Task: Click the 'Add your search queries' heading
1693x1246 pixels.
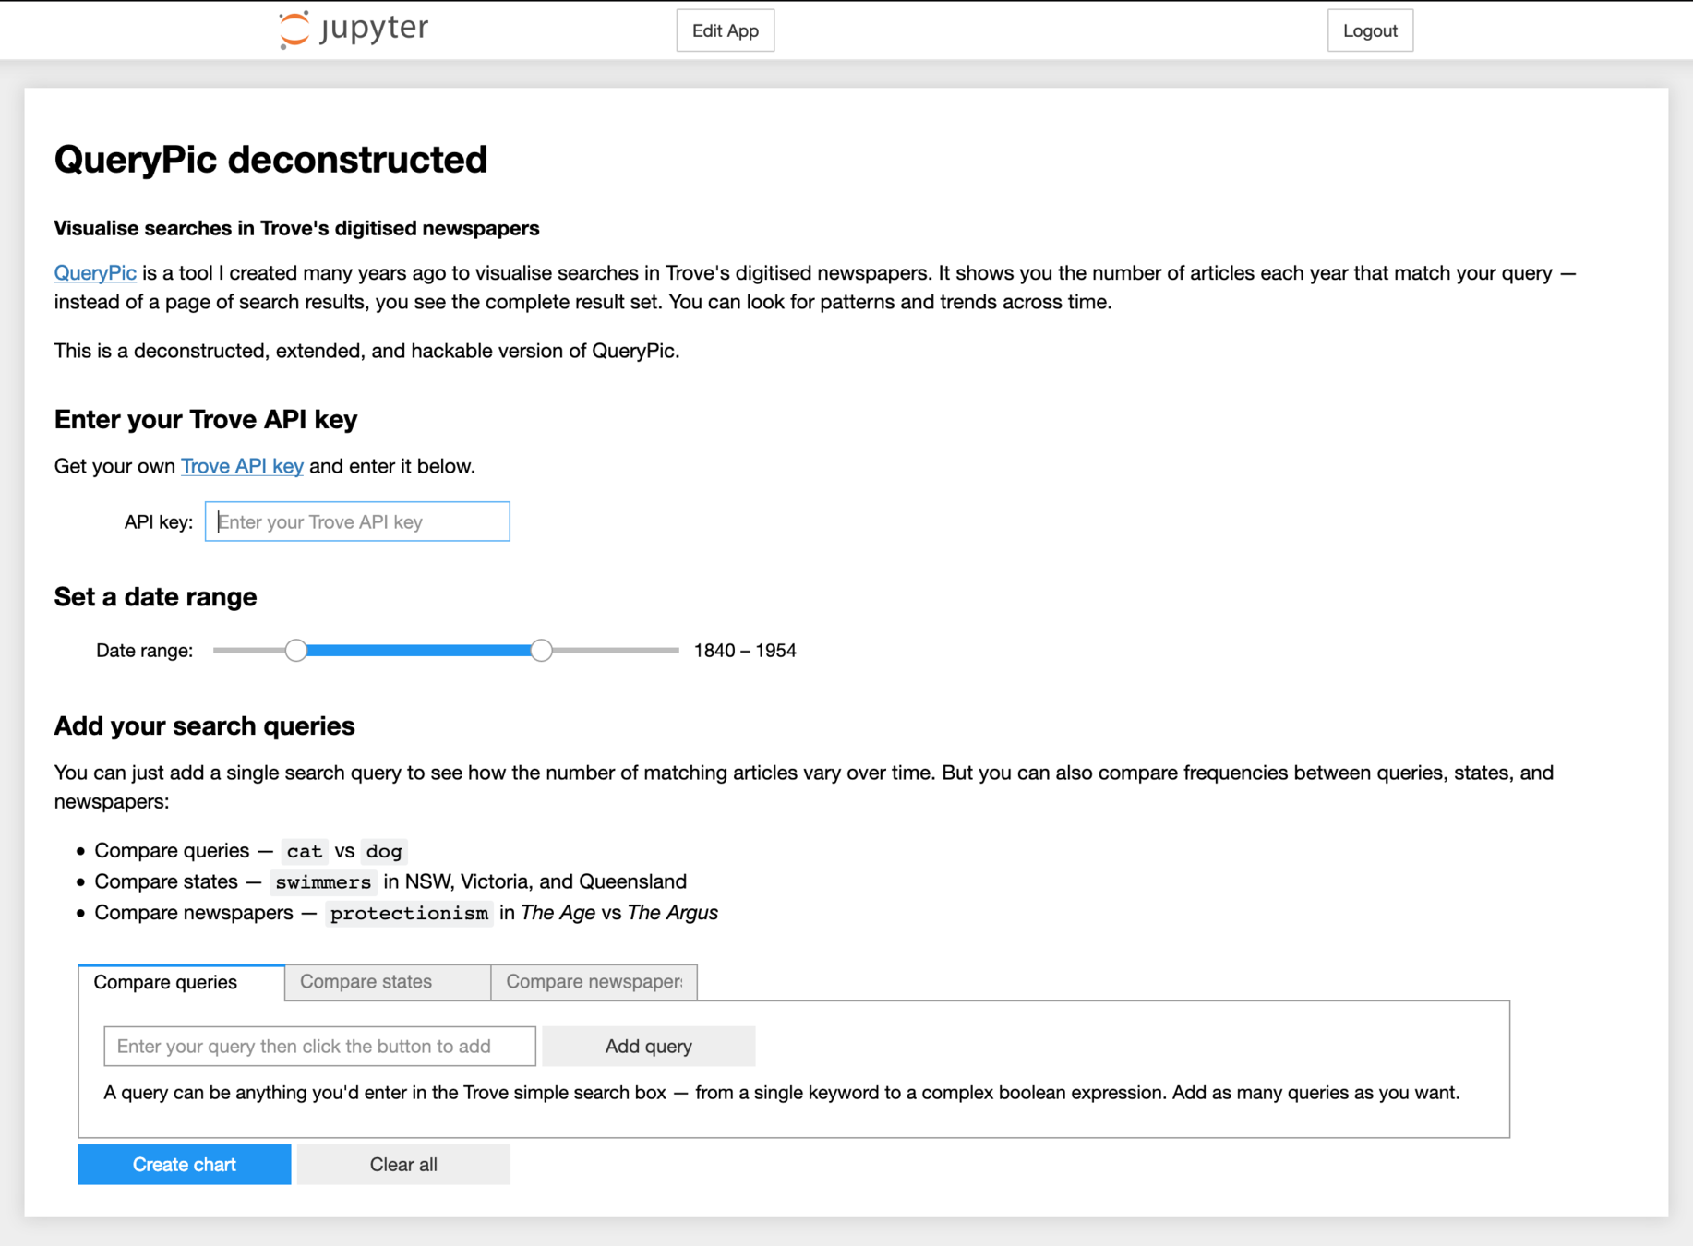Action: [204, 726]
